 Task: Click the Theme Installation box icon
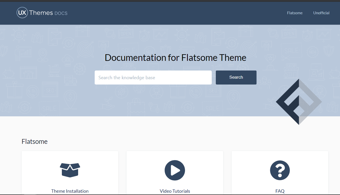[70, 170]
